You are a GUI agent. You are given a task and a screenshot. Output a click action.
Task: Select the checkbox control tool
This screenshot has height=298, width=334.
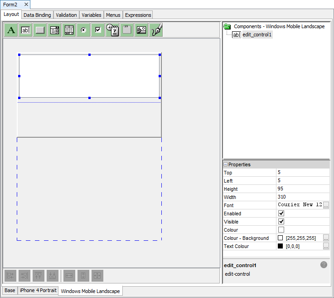coord(98,30)
